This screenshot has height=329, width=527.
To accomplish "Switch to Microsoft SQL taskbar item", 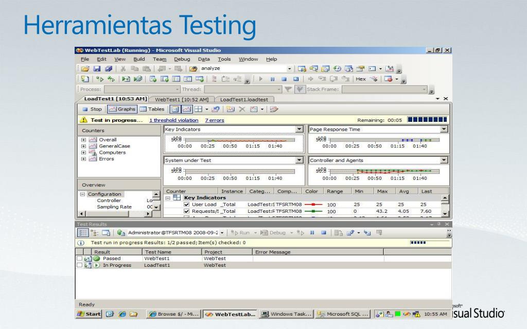I will click(343, 314).
